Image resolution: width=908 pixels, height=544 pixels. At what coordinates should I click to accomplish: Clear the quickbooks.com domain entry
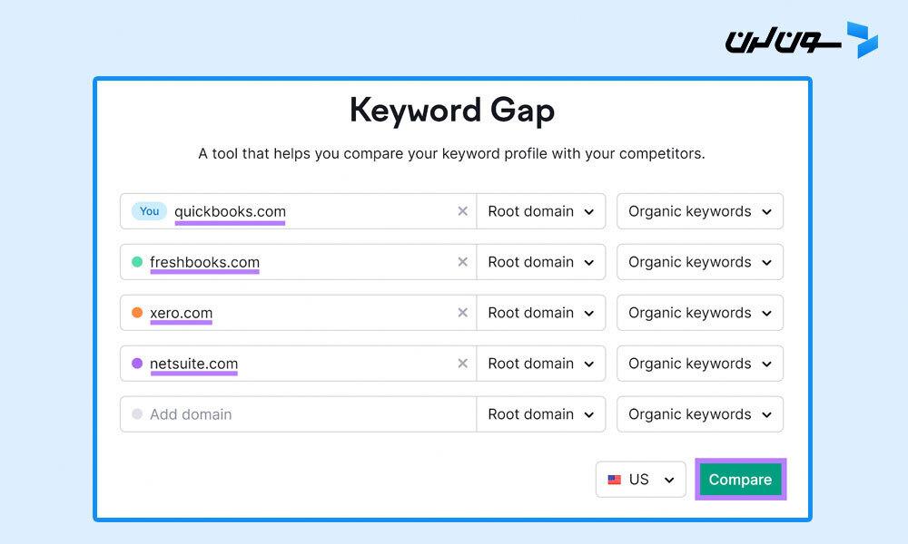click(463, 211)
